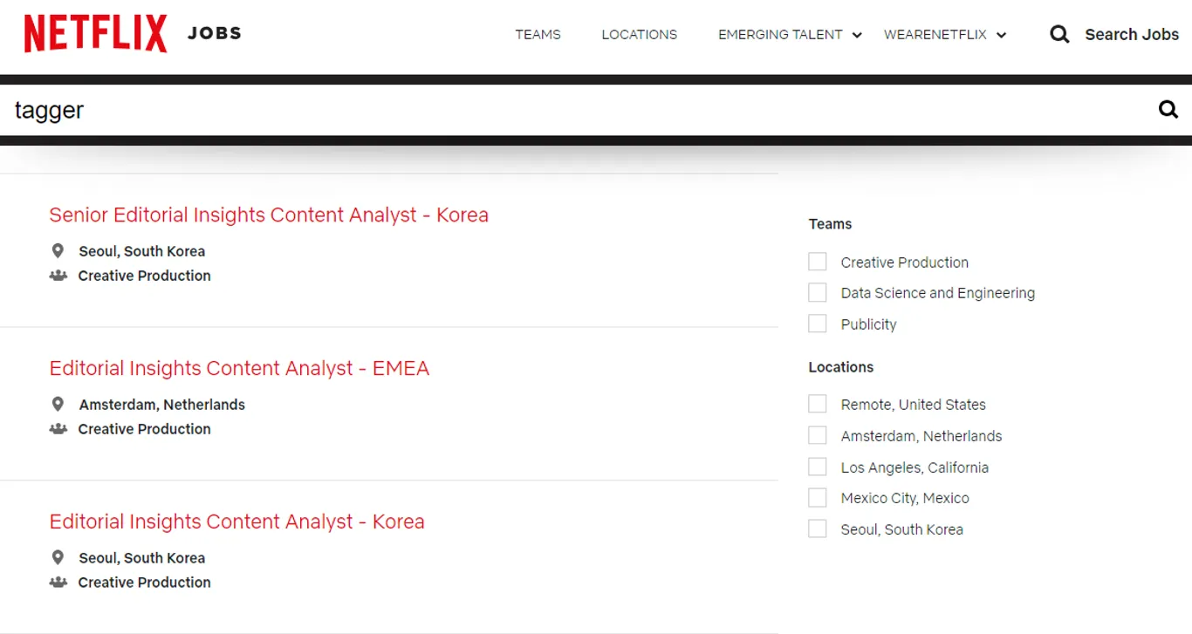
Task: Check the Creative Production team filter
Action: [x=817, y=262]
